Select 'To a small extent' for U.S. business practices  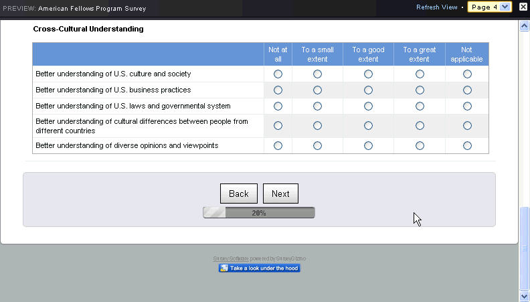click(x=317, y=90)
